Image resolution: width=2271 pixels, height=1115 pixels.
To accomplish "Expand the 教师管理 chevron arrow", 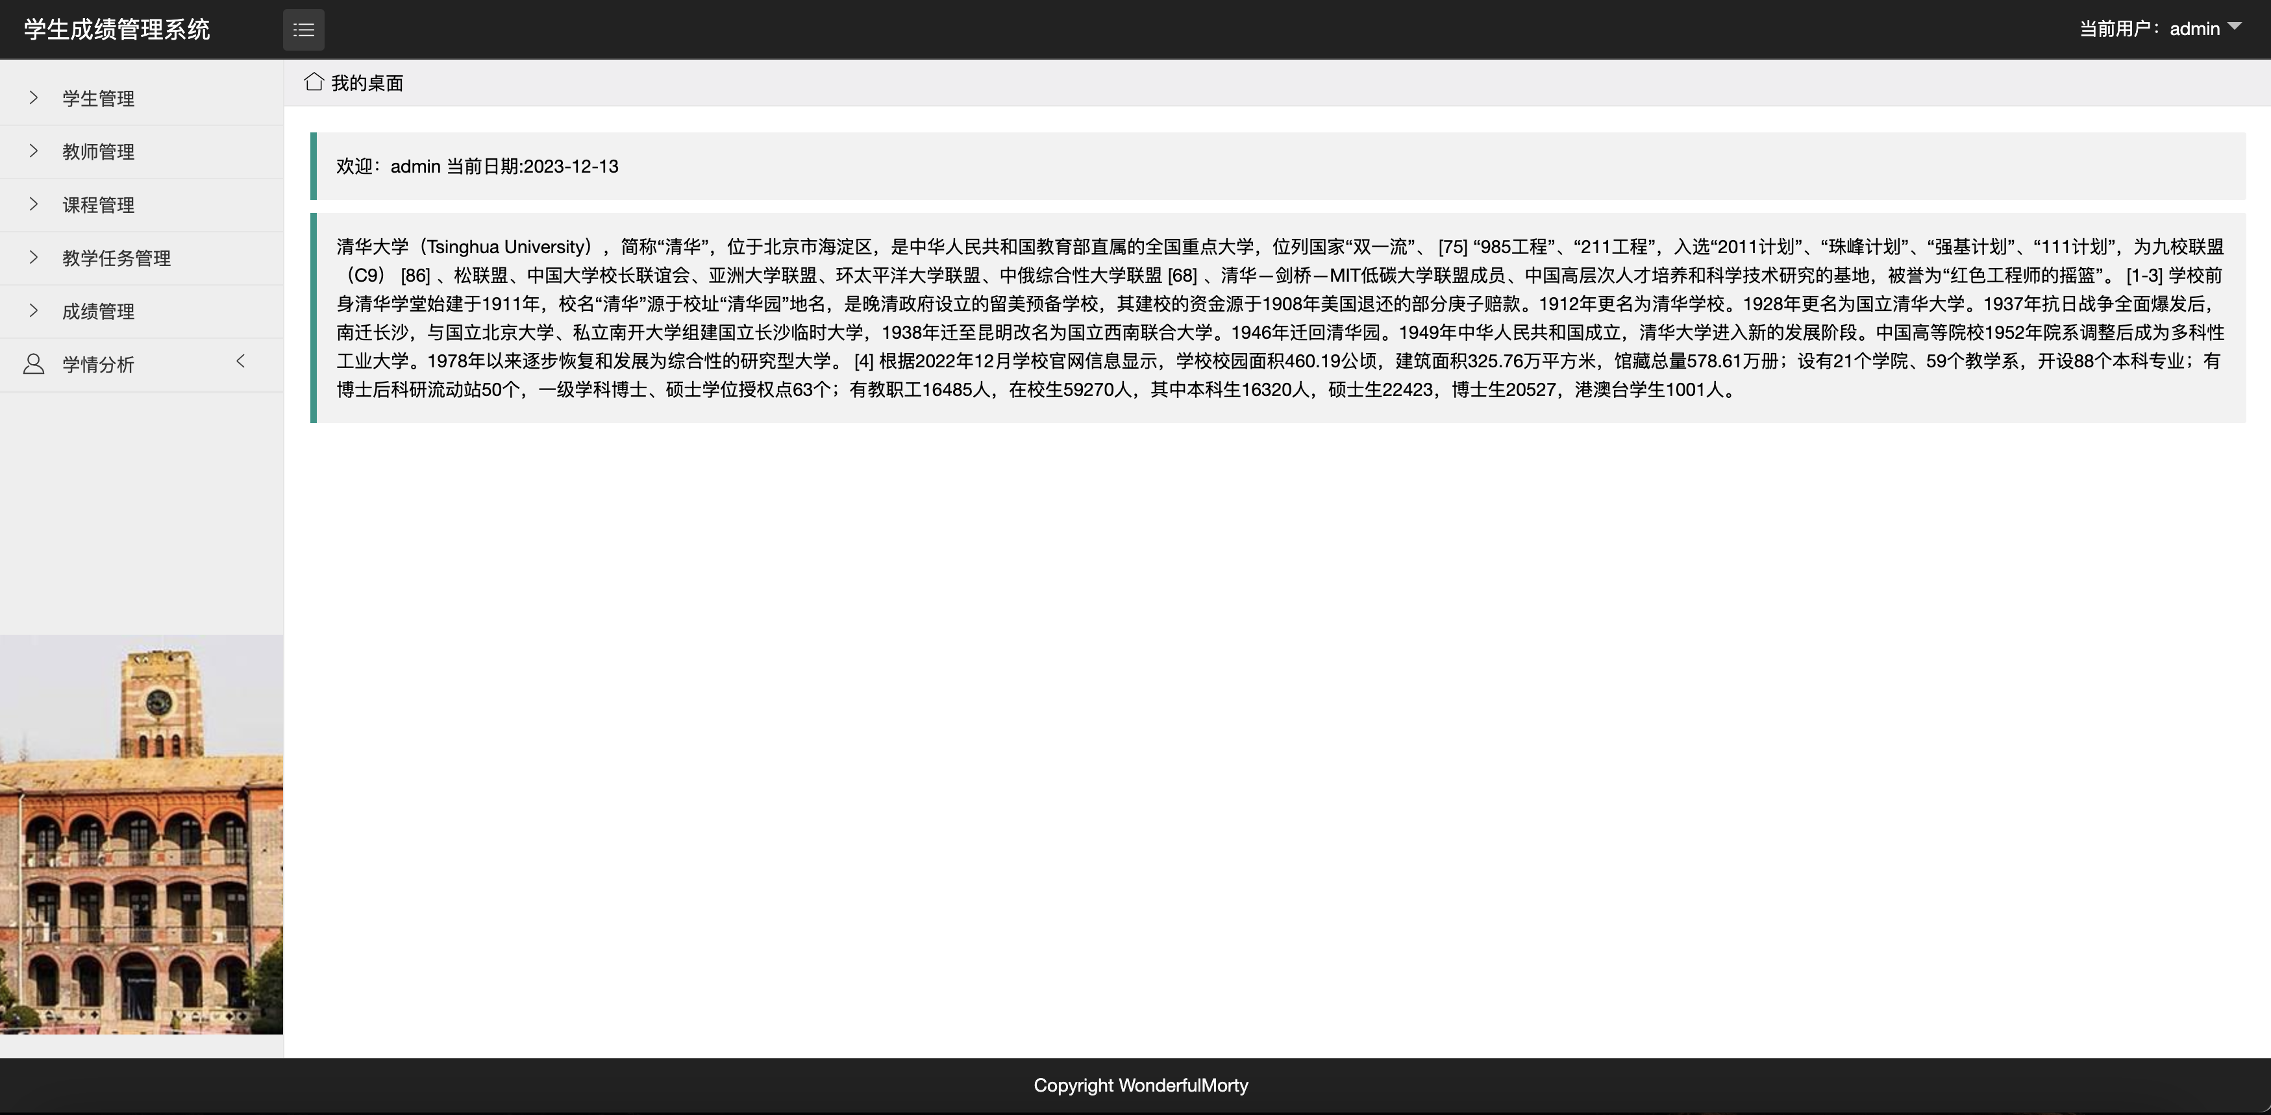I will (x=34, y=151).
